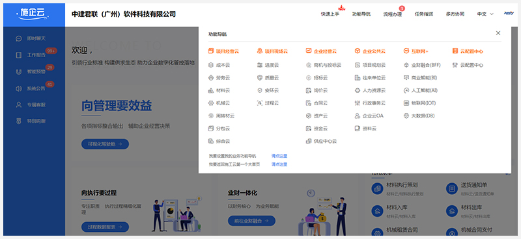Click the 合同云 icon
The height and width of the screenshot is (239, 521).
[308, 103]
